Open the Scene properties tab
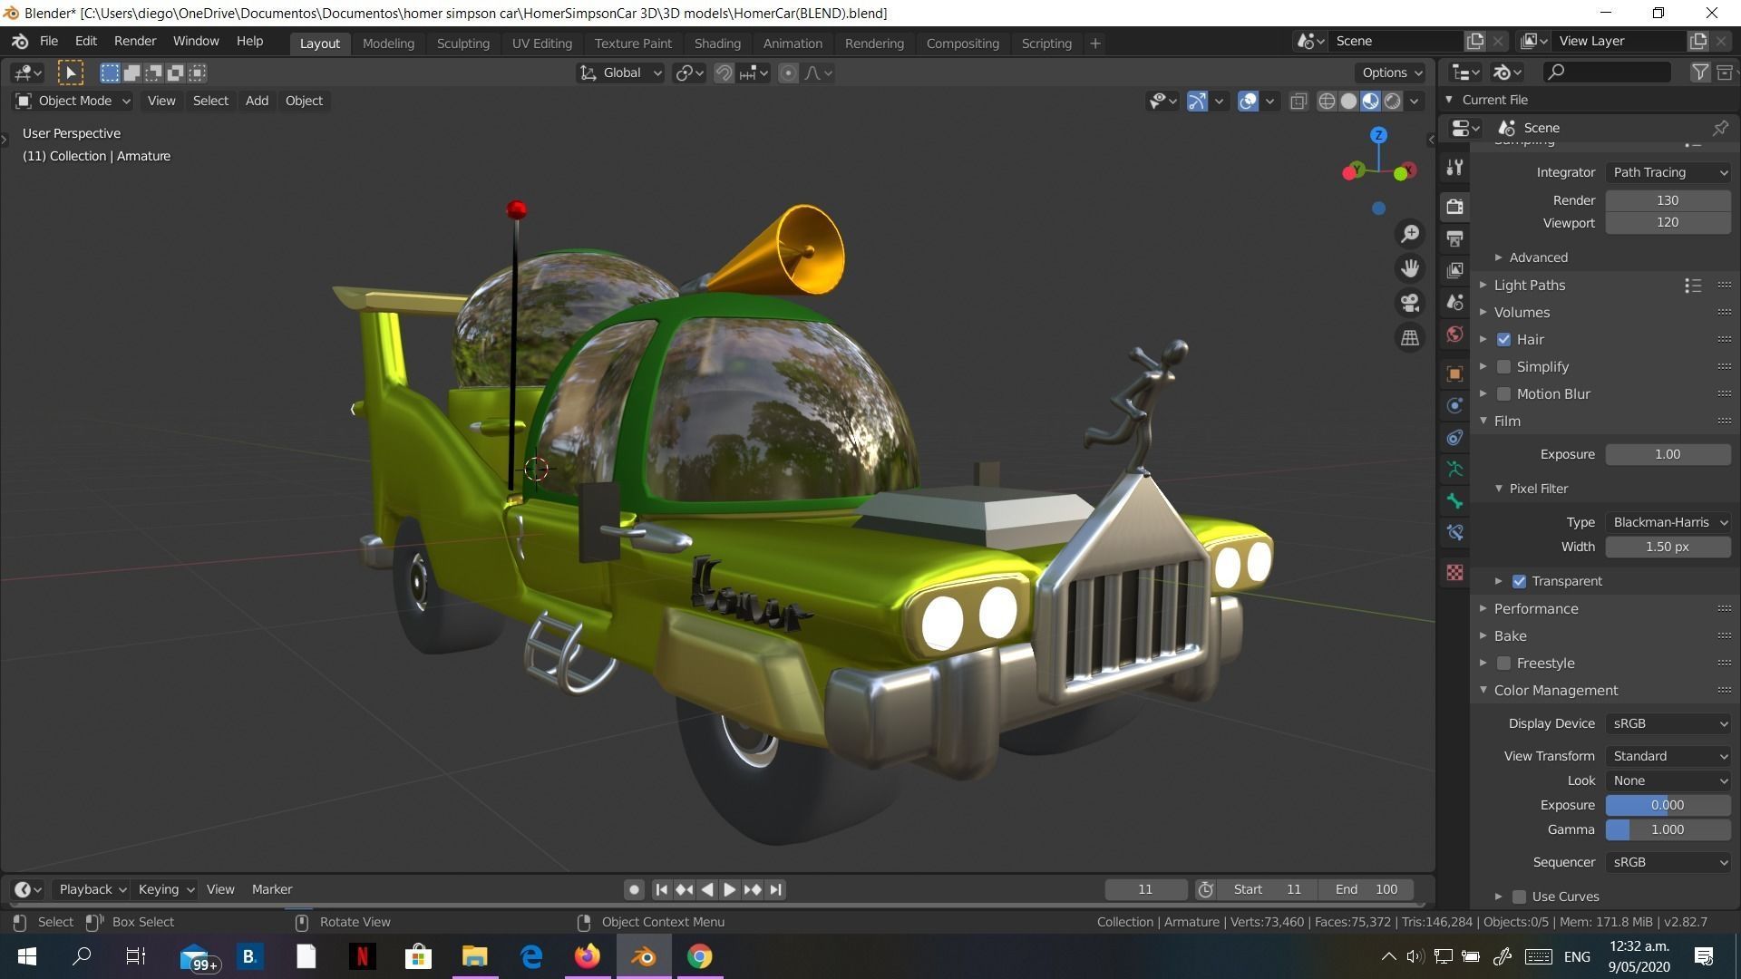Viewport: 1741px width, 979px height. pyautogui.click(x=1454, y=302)
